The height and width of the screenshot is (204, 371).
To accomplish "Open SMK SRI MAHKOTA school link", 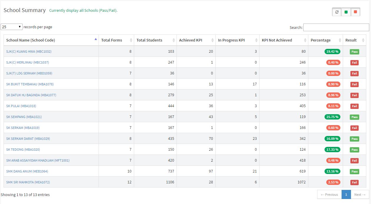I will (x=28, y=182).
